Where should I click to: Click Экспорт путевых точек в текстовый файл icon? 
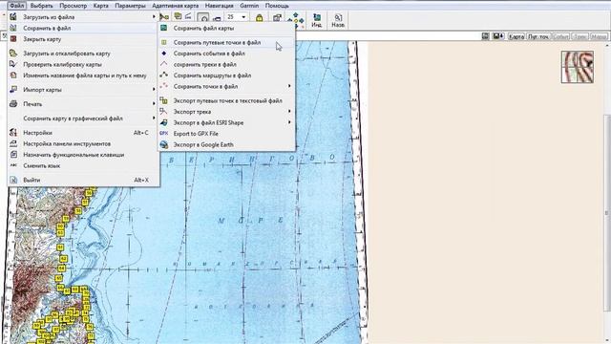[164, 100]
